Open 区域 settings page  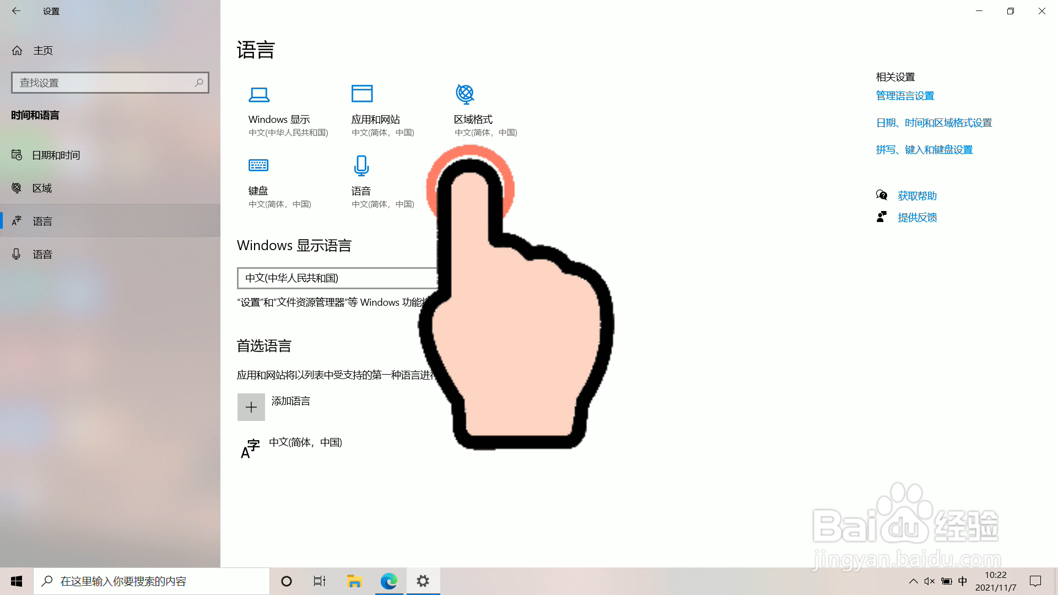click(x=110, y=188)
